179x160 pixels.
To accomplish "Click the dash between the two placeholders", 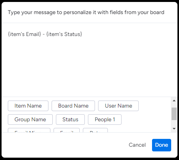I will click(x=44, y=34).
